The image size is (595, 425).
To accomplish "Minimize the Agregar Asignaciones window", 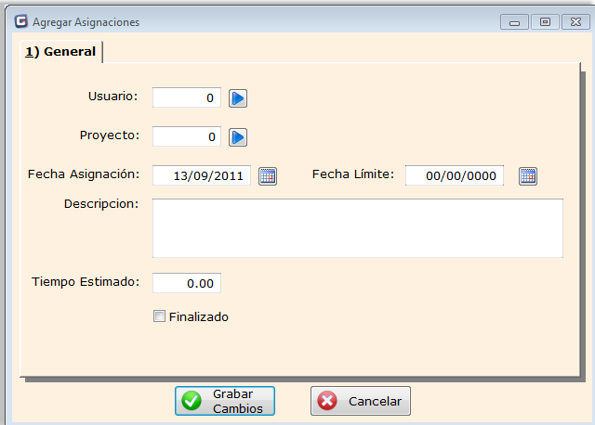I will pos(514,21).
